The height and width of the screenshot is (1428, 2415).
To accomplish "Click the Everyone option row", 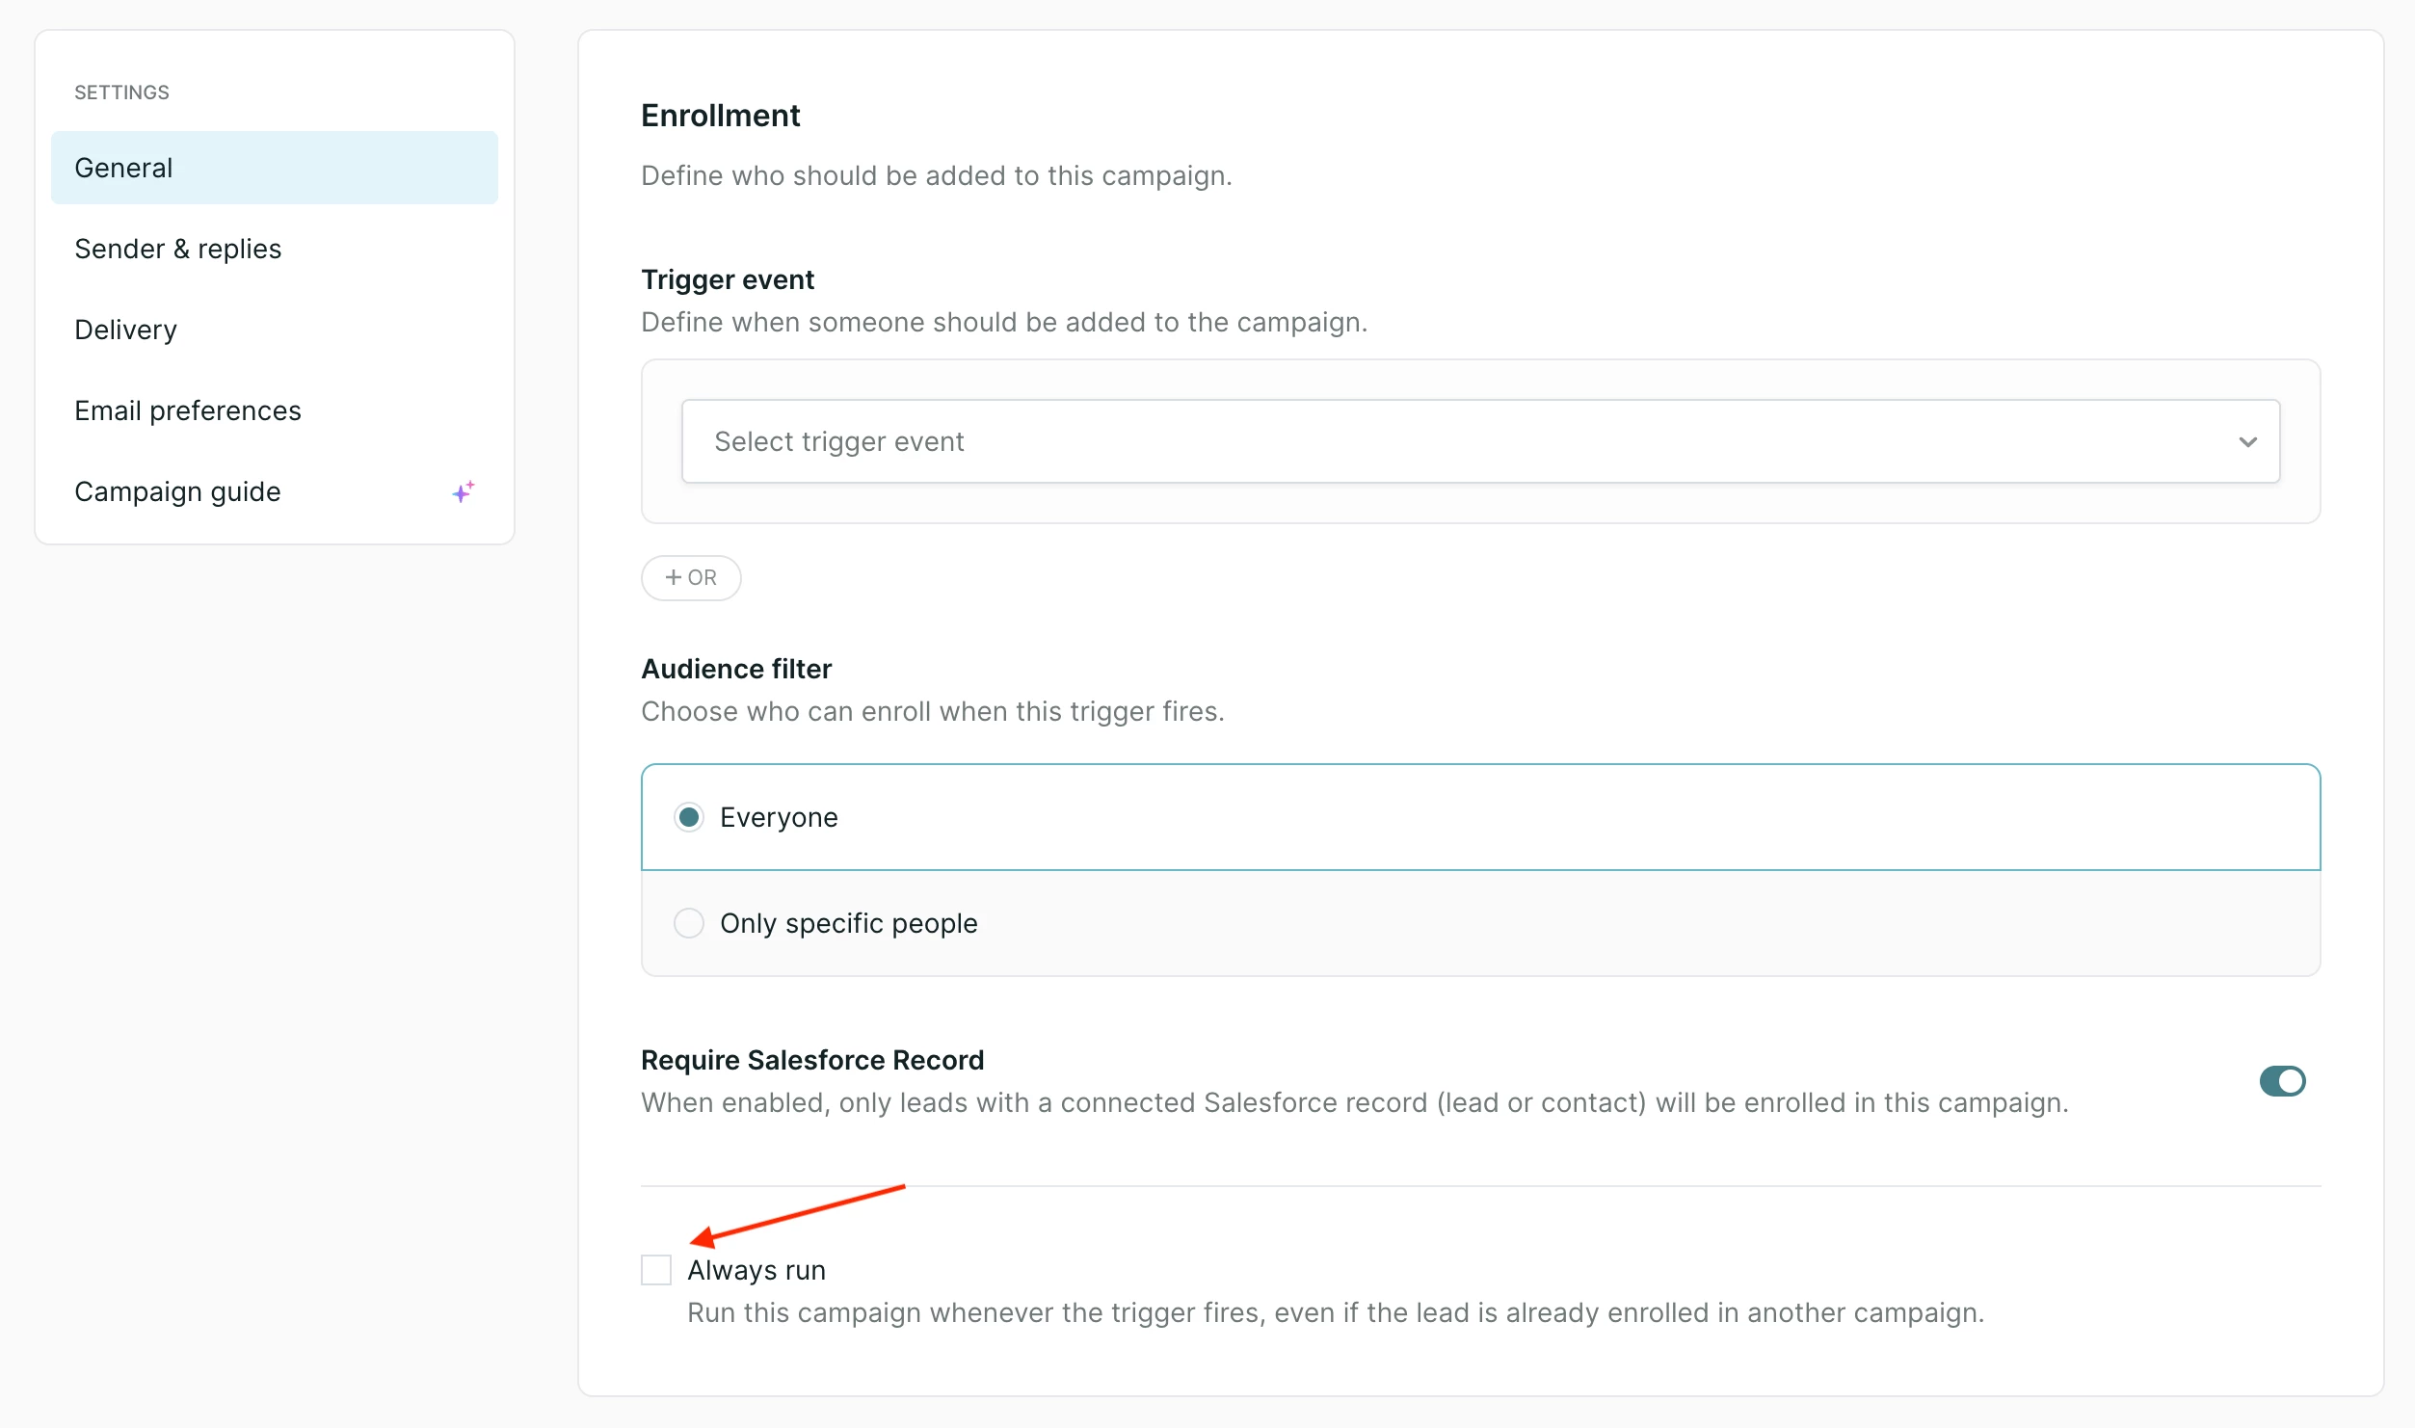I will pyautogui.click(x=1480, y=817).
